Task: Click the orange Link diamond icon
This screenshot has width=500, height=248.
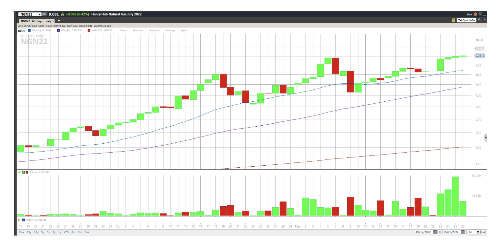Action: (x=475, y=14)
